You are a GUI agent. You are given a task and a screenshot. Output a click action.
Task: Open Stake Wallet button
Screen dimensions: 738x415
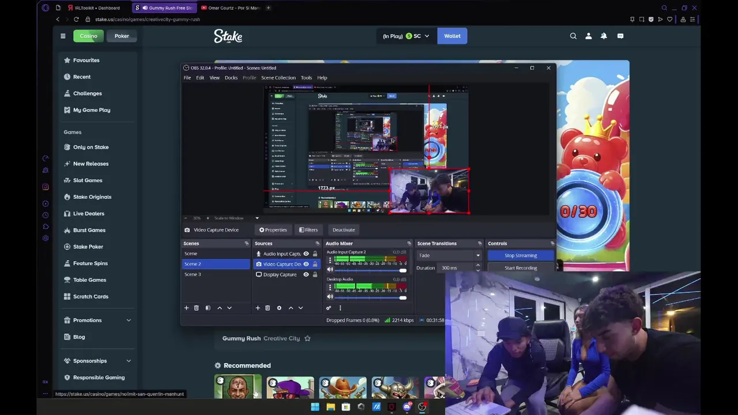coord(452,36)
